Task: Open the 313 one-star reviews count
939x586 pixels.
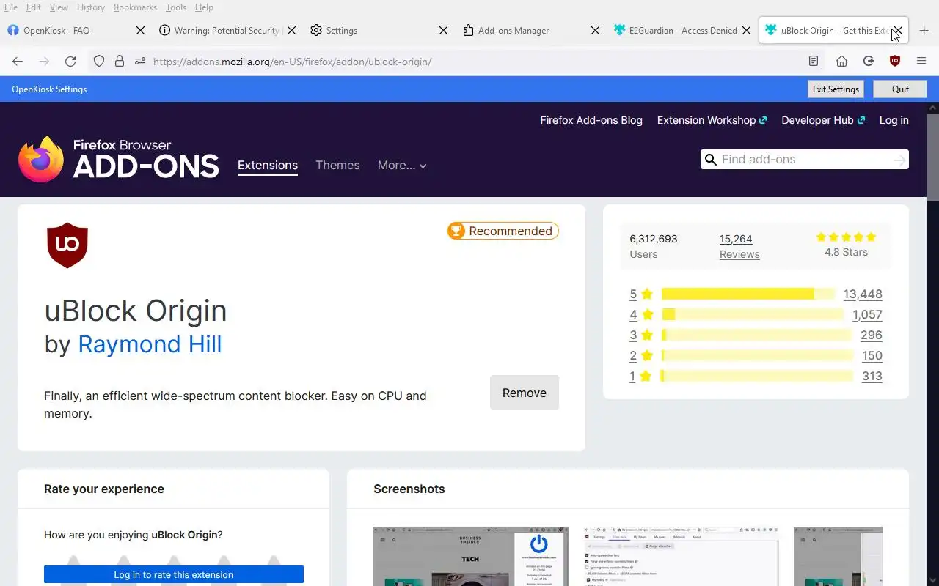Action: pos(872,376)
